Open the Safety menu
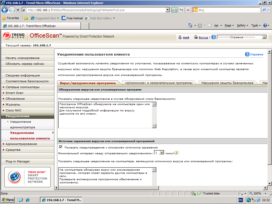The height and width of the screenshot is (204, 272). click(243, 25)
